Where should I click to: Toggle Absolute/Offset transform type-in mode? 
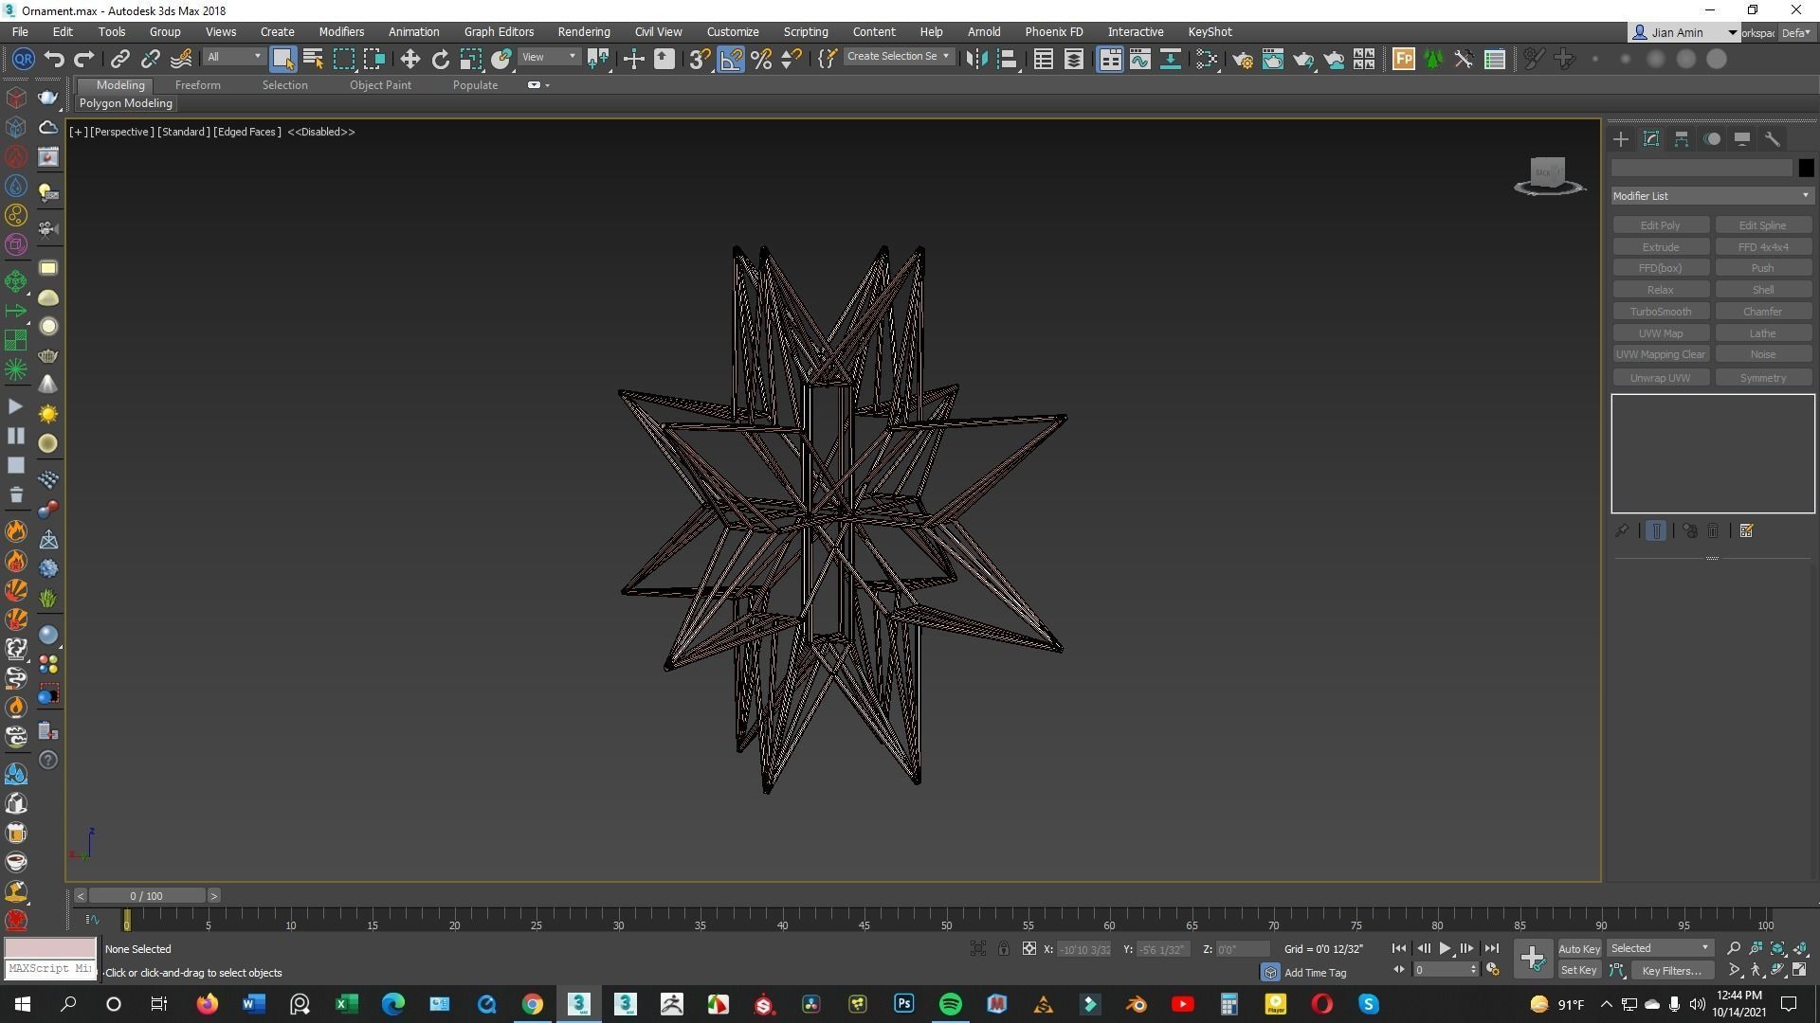(1028, 948)
